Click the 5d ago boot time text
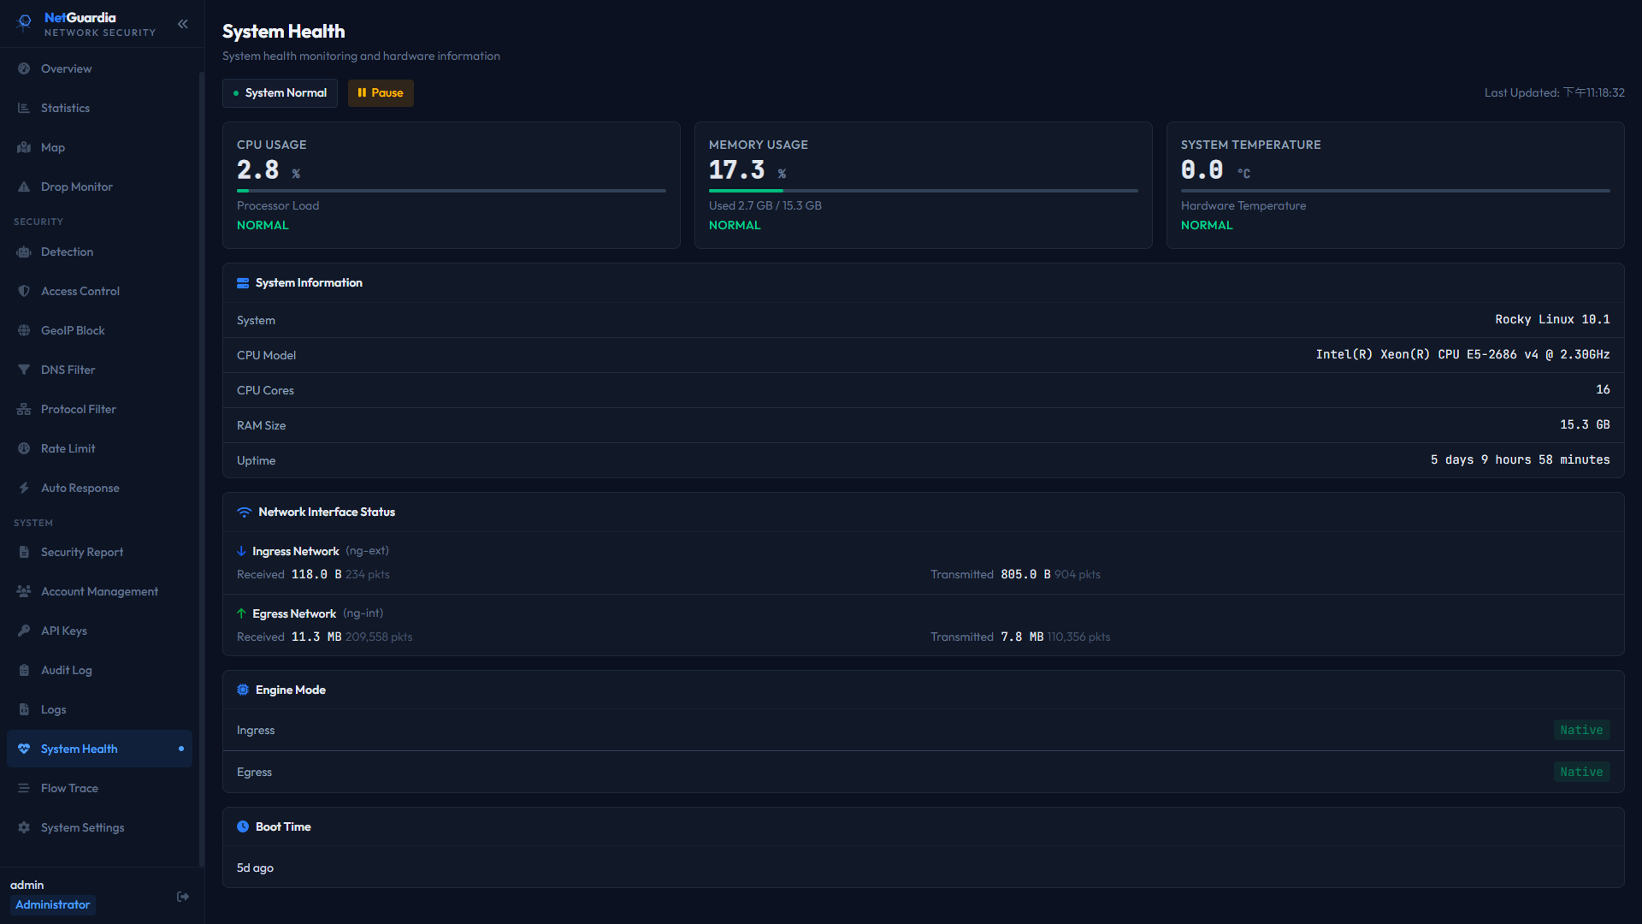Image resolution: width=1642 pixels, height=924 pixels. pos(255,868)
